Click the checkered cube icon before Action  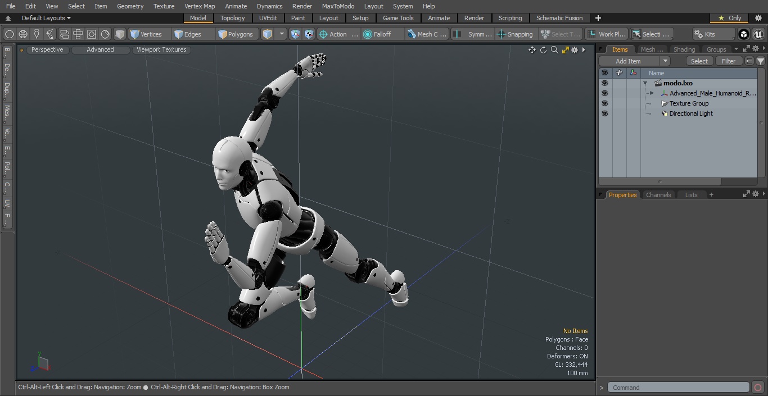pyautogui.click(x=309, y=34)
